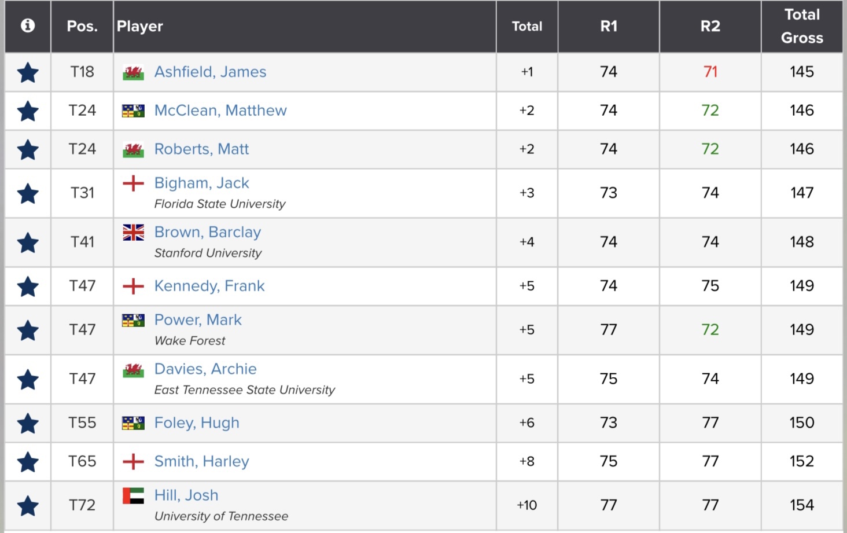Open player profile for Kennedy, Frank
Viewport: 847px width, 533px height.
coord(209,286)
